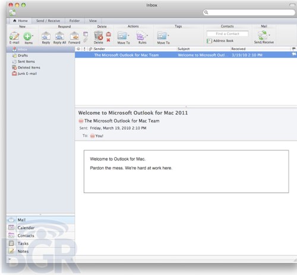Sort by the attachment paperclip column
Image resolution: width=297 pixels, height=275 pixels.
pyautogui.click(x=90, y=49)
